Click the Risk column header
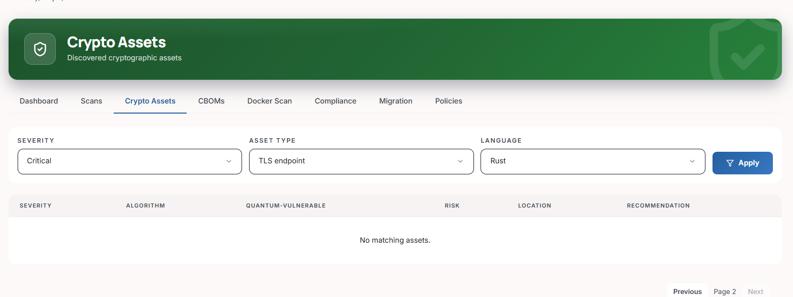 pos(452,206)
